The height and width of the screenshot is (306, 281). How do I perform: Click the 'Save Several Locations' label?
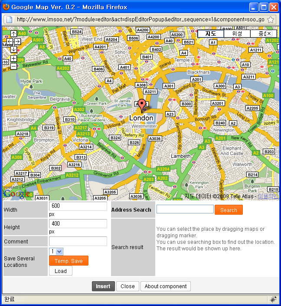pyautogui.click(x=19, y=262)
